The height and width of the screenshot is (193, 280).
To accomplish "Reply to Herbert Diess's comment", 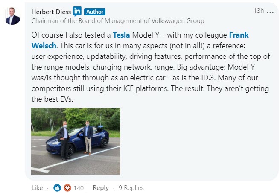I will [x=101, y=188].
